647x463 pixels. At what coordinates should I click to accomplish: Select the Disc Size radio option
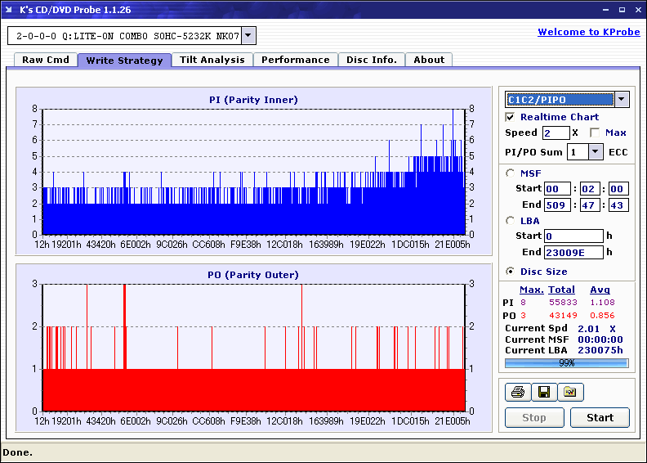[x=511, y=272]
